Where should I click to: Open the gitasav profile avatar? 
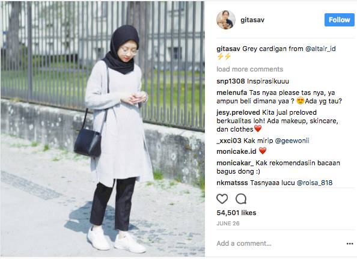tap(226, 20)
